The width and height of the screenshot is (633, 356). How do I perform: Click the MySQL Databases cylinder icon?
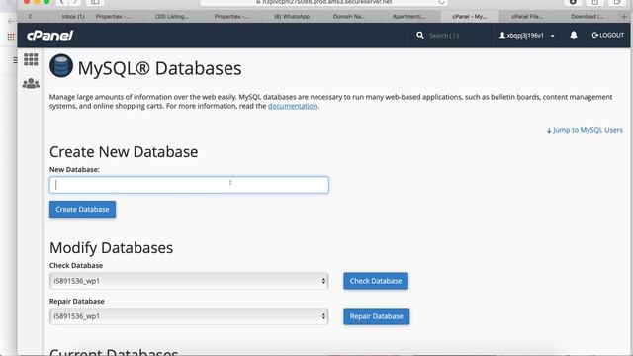61,66
